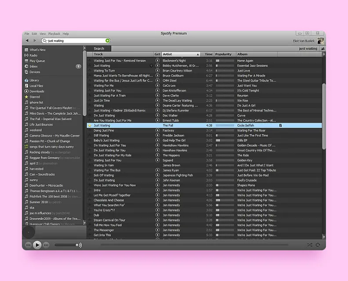Click the sidebar scroll down arrow
This screenshot has width=348, height=281.
[x=84, y=222]
